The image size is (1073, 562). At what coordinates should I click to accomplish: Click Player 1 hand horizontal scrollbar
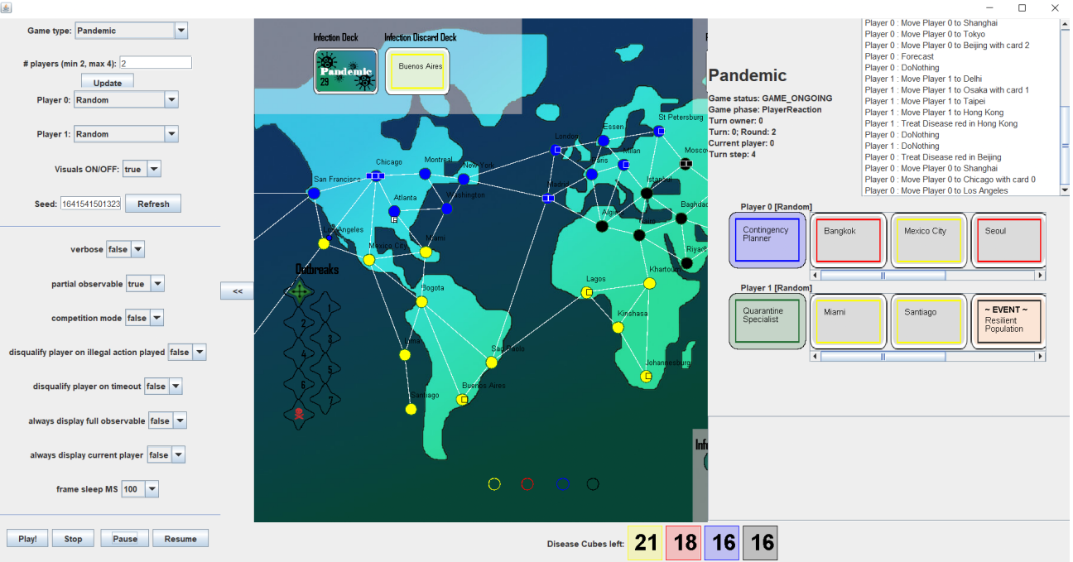pyautogui.click(x=927, y=357)
